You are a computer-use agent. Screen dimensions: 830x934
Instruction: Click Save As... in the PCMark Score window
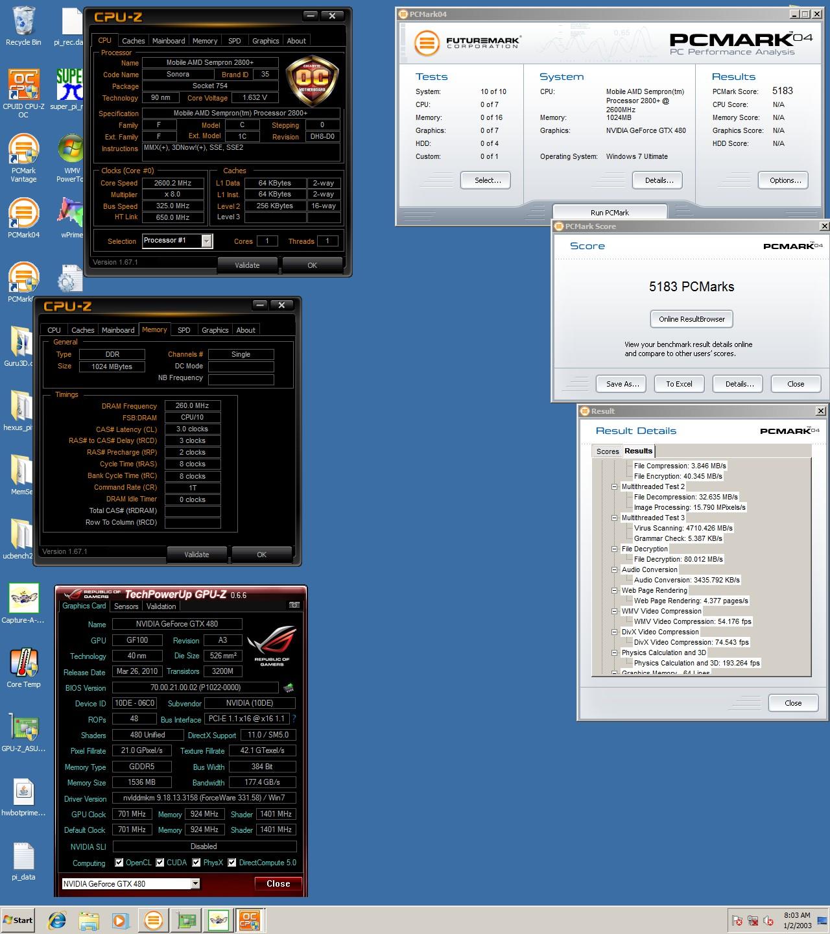(x=622, y=384)
